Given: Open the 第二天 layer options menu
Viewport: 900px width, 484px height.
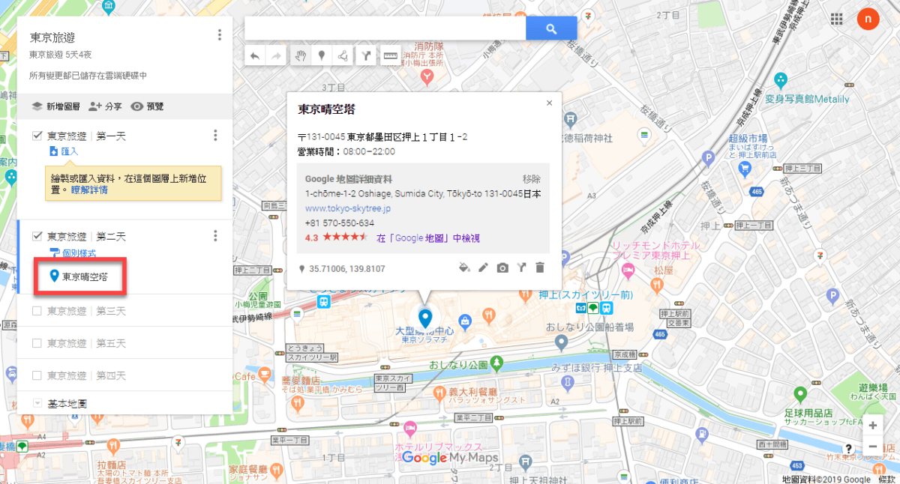Looking at the screenshot, I should click(x=215, y=236).
